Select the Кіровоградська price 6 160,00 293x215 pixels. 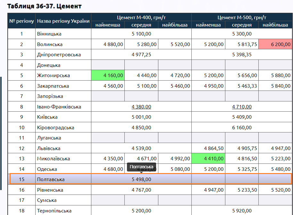242,128
